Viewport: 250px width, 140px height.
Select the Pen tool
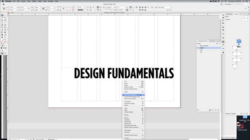point(2,25)
